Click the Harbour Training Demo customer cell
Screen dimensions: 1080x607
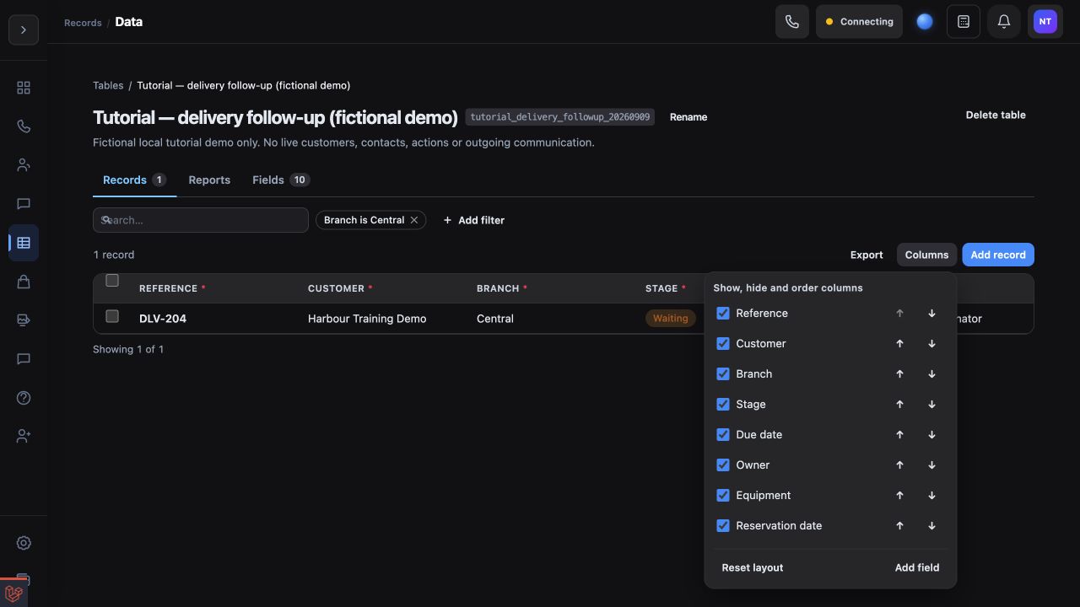pyautogui.click(x=367, y=319)
